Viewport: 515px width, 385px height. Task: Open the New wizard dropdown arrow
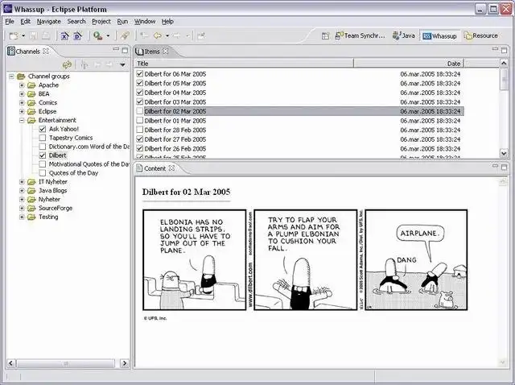pyautogui.click(x=23, y=35)
